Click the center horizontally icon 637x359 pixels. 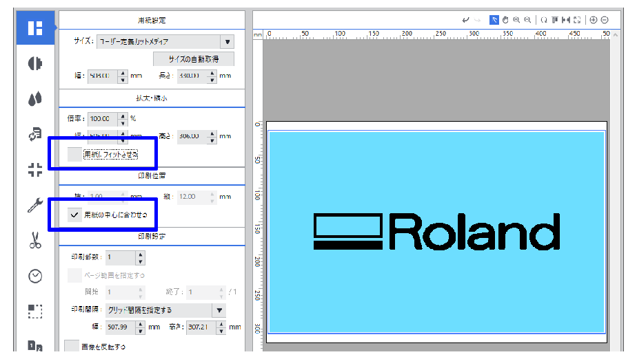pyautogui.click(x=566, y=20)
